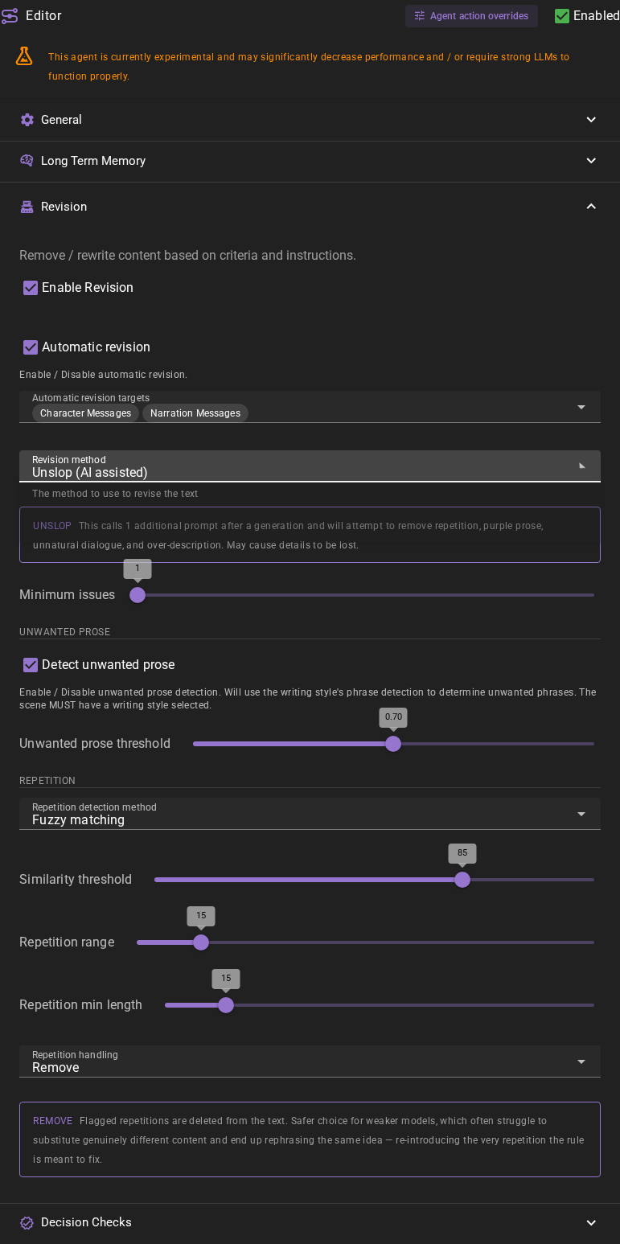Click the Revision header label
This screenshot has height=1244, width=620.
click(x=64, y=207)
